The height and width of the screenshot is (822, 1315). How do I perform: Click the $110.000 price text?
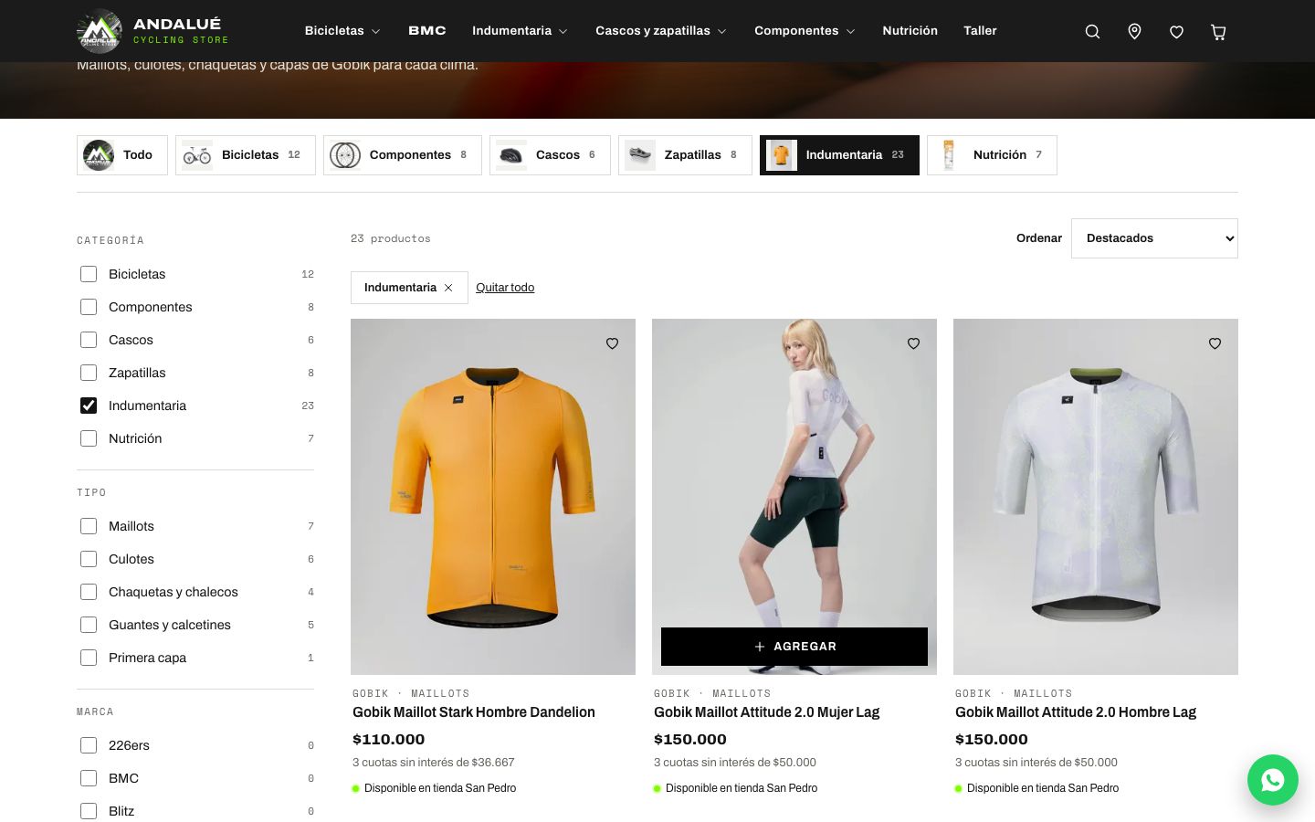point(389,740)
